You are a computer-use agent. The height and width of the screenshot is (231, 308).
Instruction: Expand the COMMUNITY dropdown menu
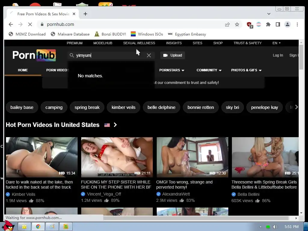pyautogui.click(x=209, y=70)
